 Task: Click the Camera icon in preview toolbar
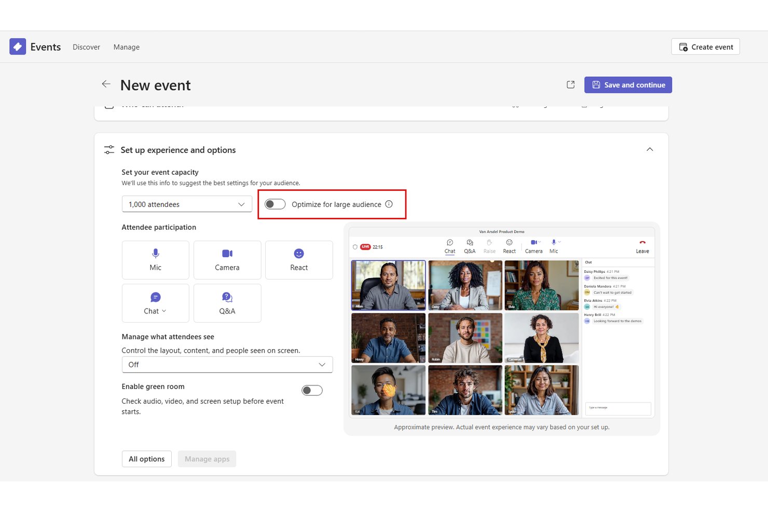tap(533, 242)
